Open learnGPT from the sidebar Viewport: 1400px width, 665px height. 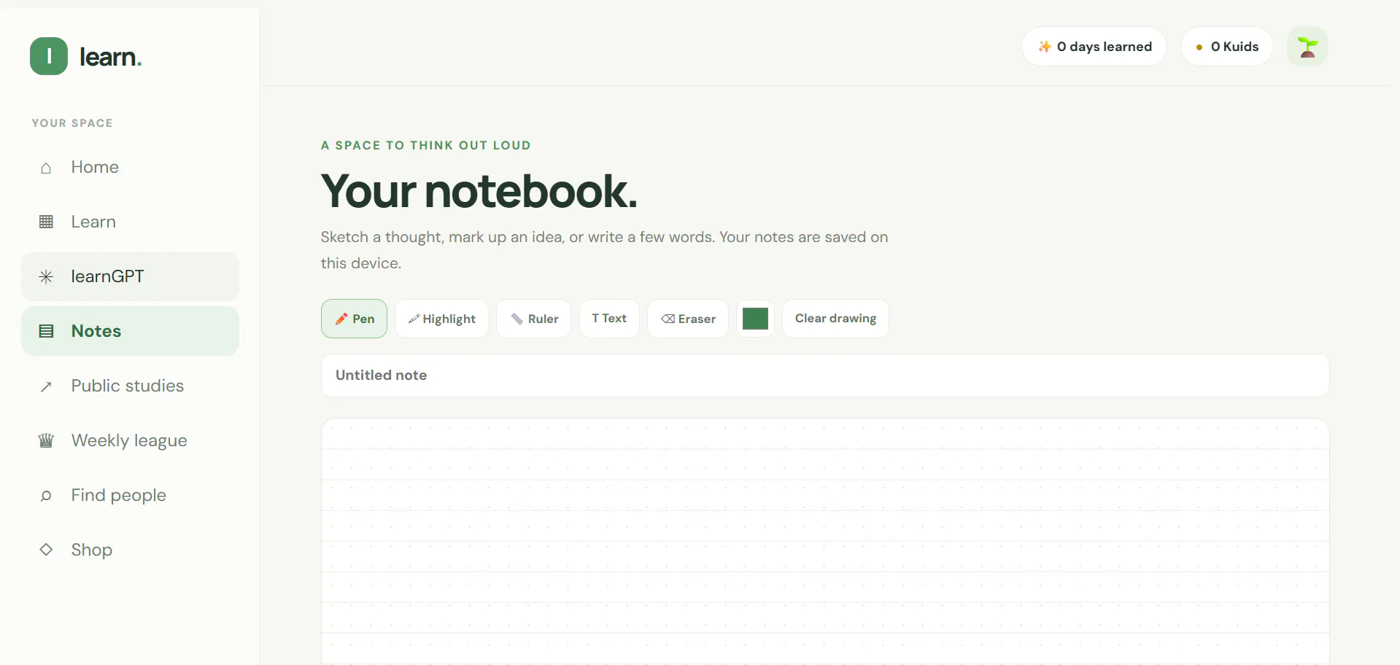[130, 276]
